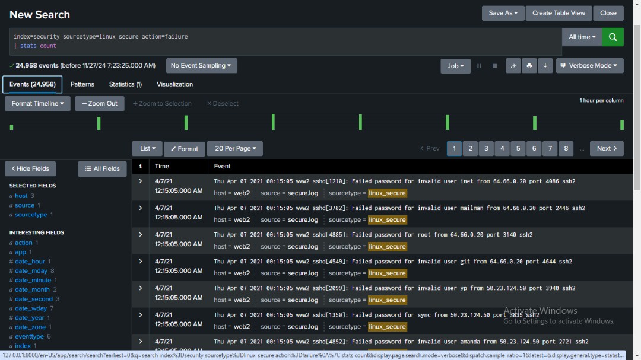Screen dimensions: 641x360
Task: Open the Job menu
Action: (455, 66)
